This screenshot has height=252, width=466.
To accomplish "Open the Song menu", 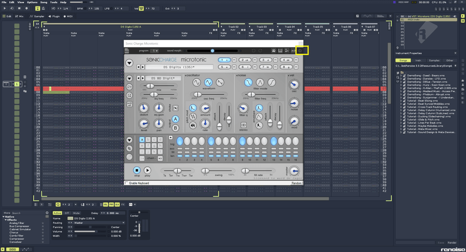I will tap(44, 2).
